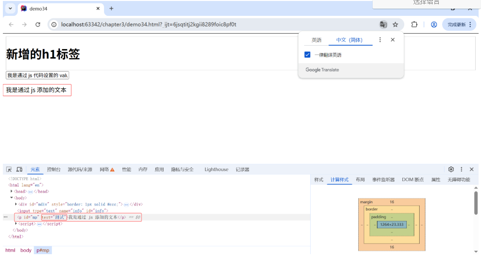Close the DevTools panel
The height and width of the screenshot is (258, 481).
(472, 169)
